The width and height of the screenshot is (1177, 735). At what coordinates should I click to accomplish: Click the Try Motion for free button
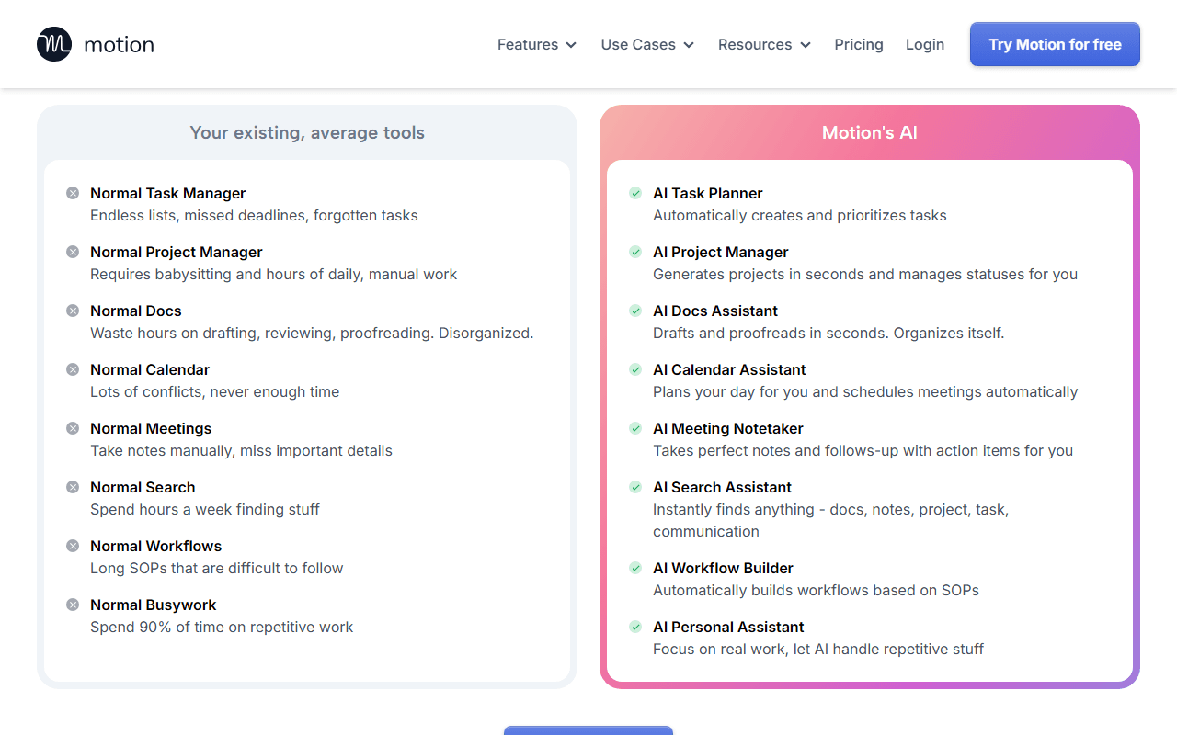coord(1055,44)
